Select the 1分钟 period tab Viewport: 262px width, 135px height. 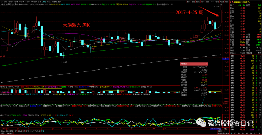coord(10,2)
